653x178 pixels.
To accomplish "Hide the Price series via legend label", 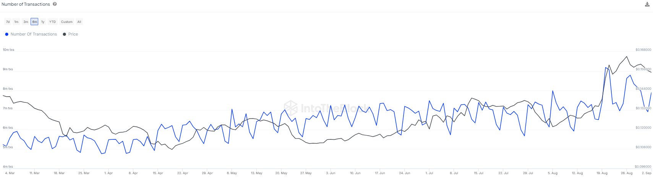I will [73, 34].
